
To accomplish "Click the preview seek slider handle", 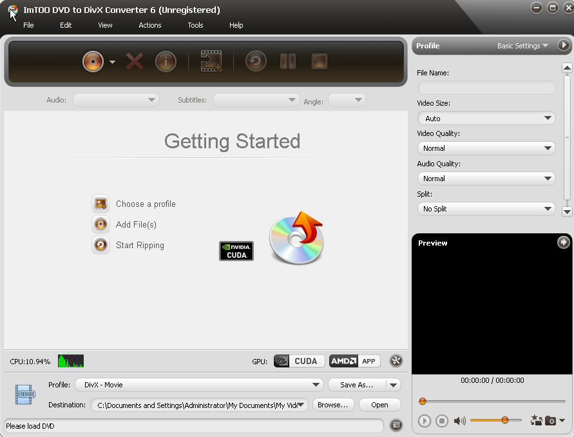I will (423, 401).
